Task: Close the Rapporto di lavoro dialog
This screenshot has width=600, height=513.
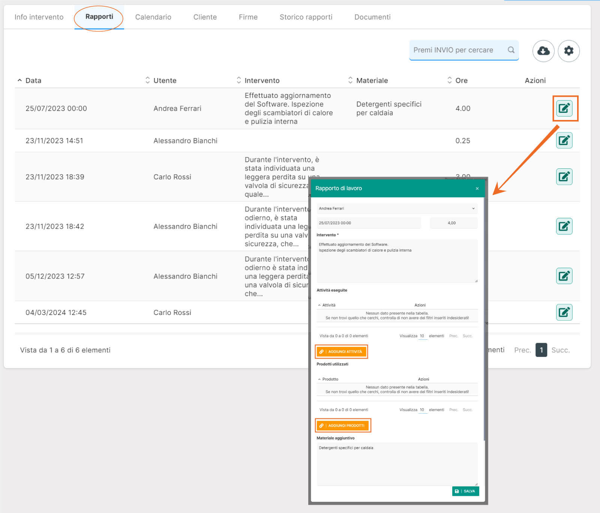Action: click(477, 188)
